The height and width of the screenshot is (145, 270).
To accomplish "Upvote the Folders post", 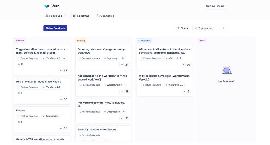I will 63,128.
